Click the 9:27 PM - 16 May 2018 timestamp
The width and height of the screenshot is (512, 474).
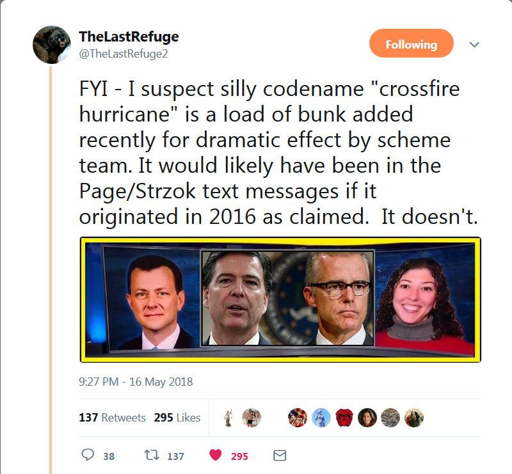[136, 382]
